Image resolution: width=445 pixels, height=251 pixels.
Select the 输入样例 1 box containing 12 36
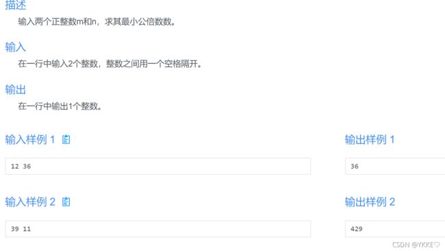pyautogui.click(x=158, y=166)
